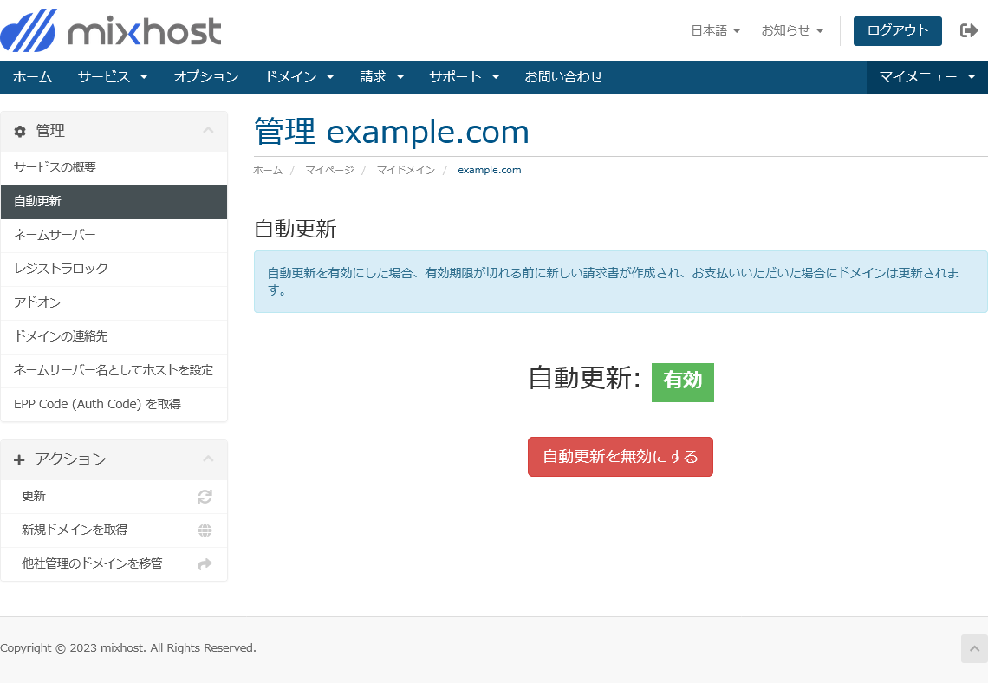Screen dimensions: 988x683
Task: Open the 日本語 language dropdown
Action: click(x=715, y=30)
